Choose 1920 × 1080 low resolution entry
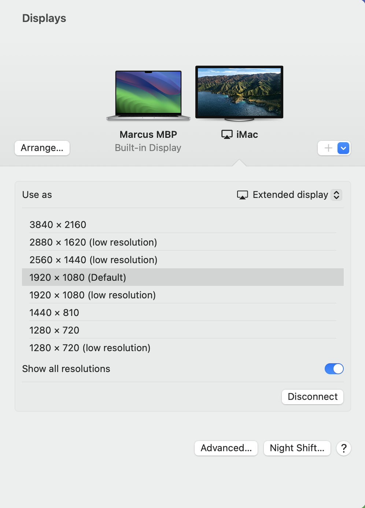The height and width of the screenshot is (508, 365). [x=92, y=295]
